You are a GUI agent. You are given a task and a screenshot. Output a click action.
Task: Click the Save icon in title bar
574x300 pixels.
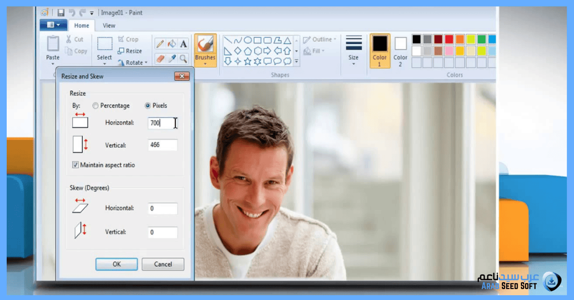pos(61,13)
